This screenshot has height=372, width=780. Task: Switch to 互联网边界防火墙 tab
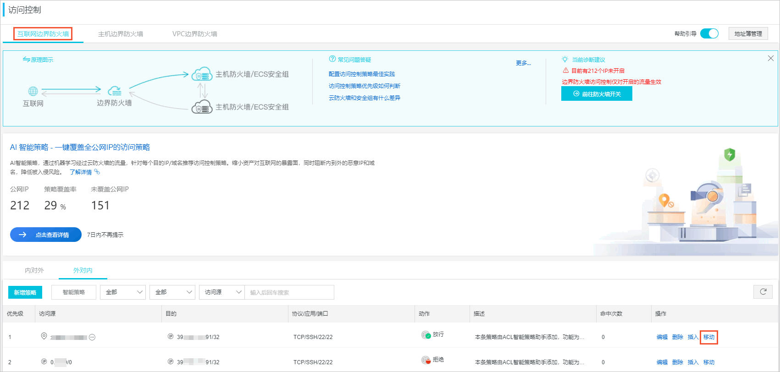coord(43,34)
